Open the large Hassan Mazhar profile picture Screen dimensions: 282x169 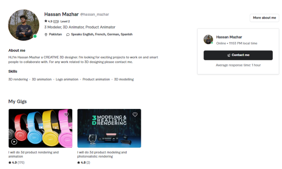pyautogui.click(x=24, y=25)
